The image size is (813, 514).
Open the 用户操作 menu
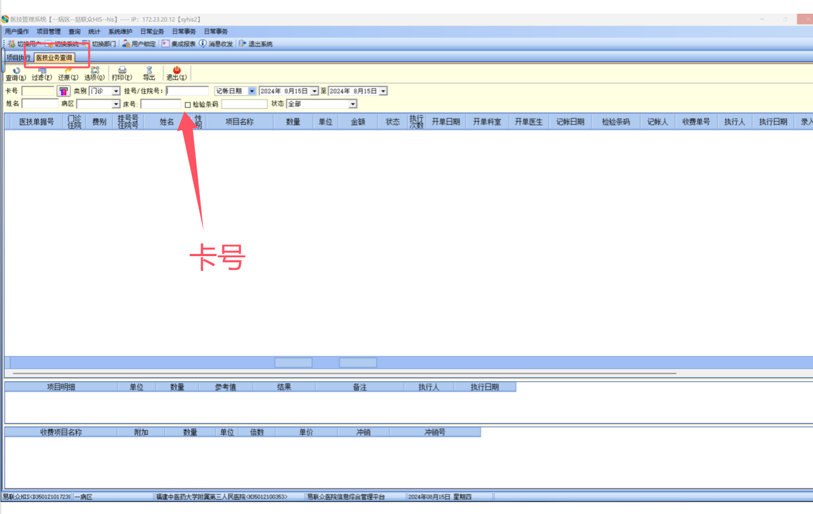[17, 32]
